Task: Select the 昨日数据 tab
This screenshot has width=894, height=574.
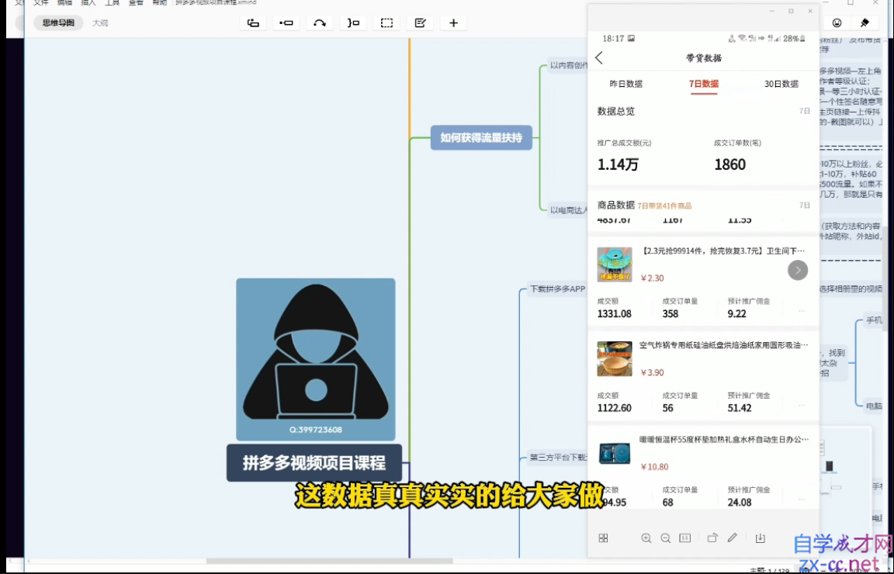Action: pyautogui.click(x=626, y=84)
